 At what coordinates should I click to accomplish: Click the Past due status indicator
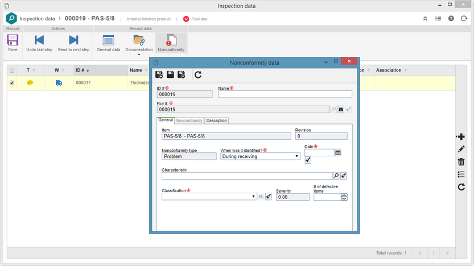[x=195, y=19]
